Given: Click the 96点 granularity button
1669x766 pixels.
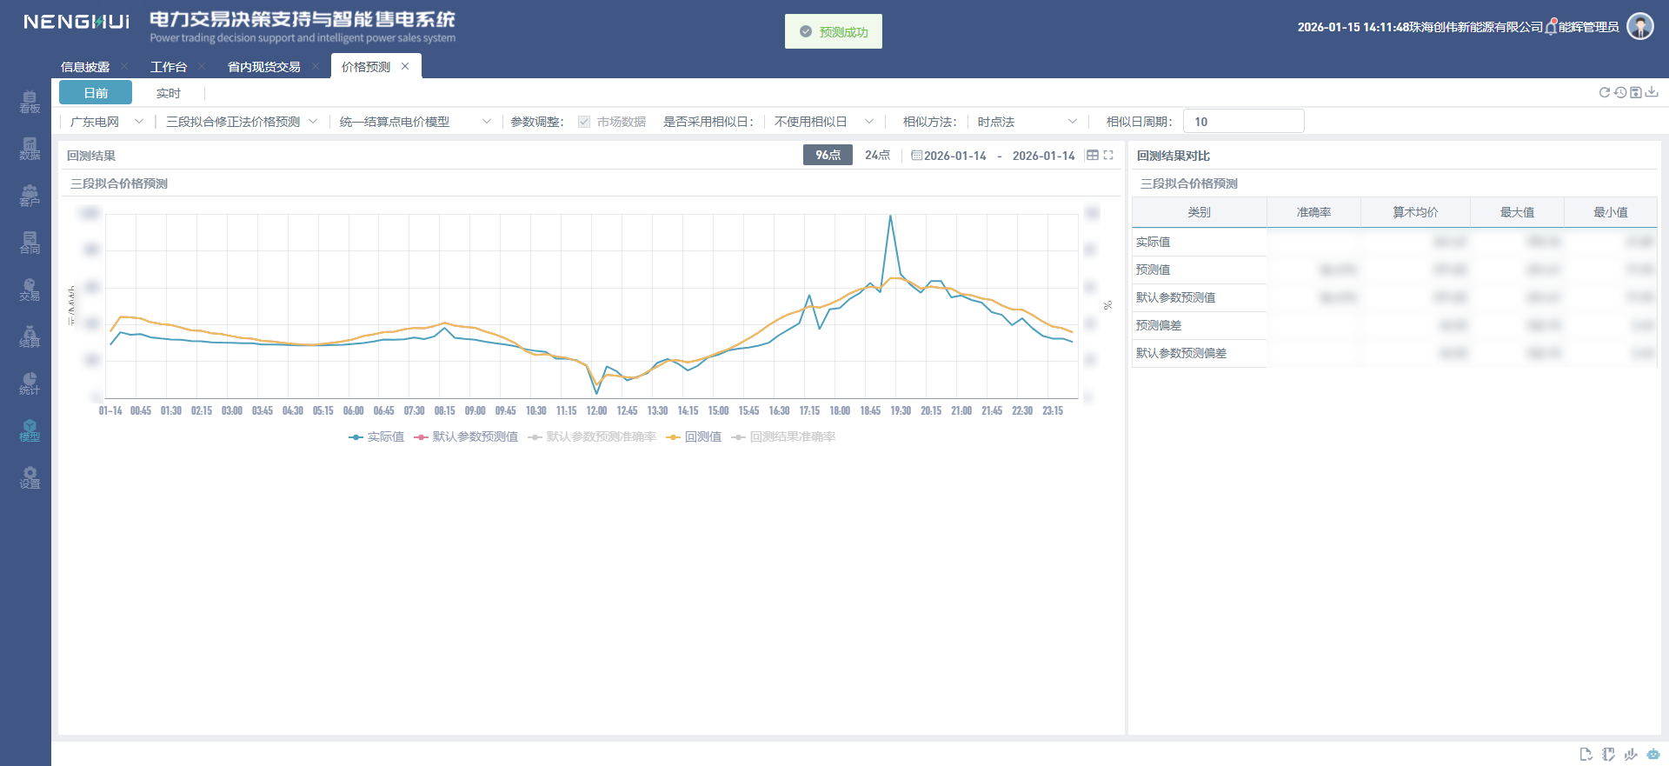Looking at the screenshot, I should click(x=828, y=156).
